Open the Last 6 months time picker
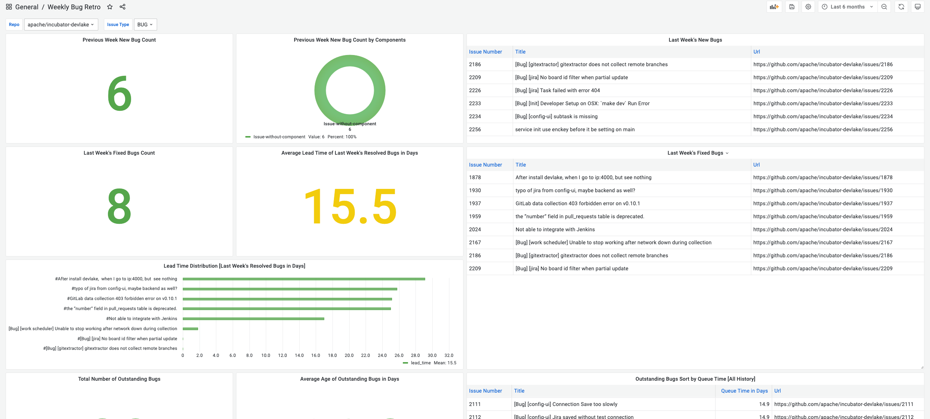The height and width of the screenshot is (419, 930). coord(847,7)
